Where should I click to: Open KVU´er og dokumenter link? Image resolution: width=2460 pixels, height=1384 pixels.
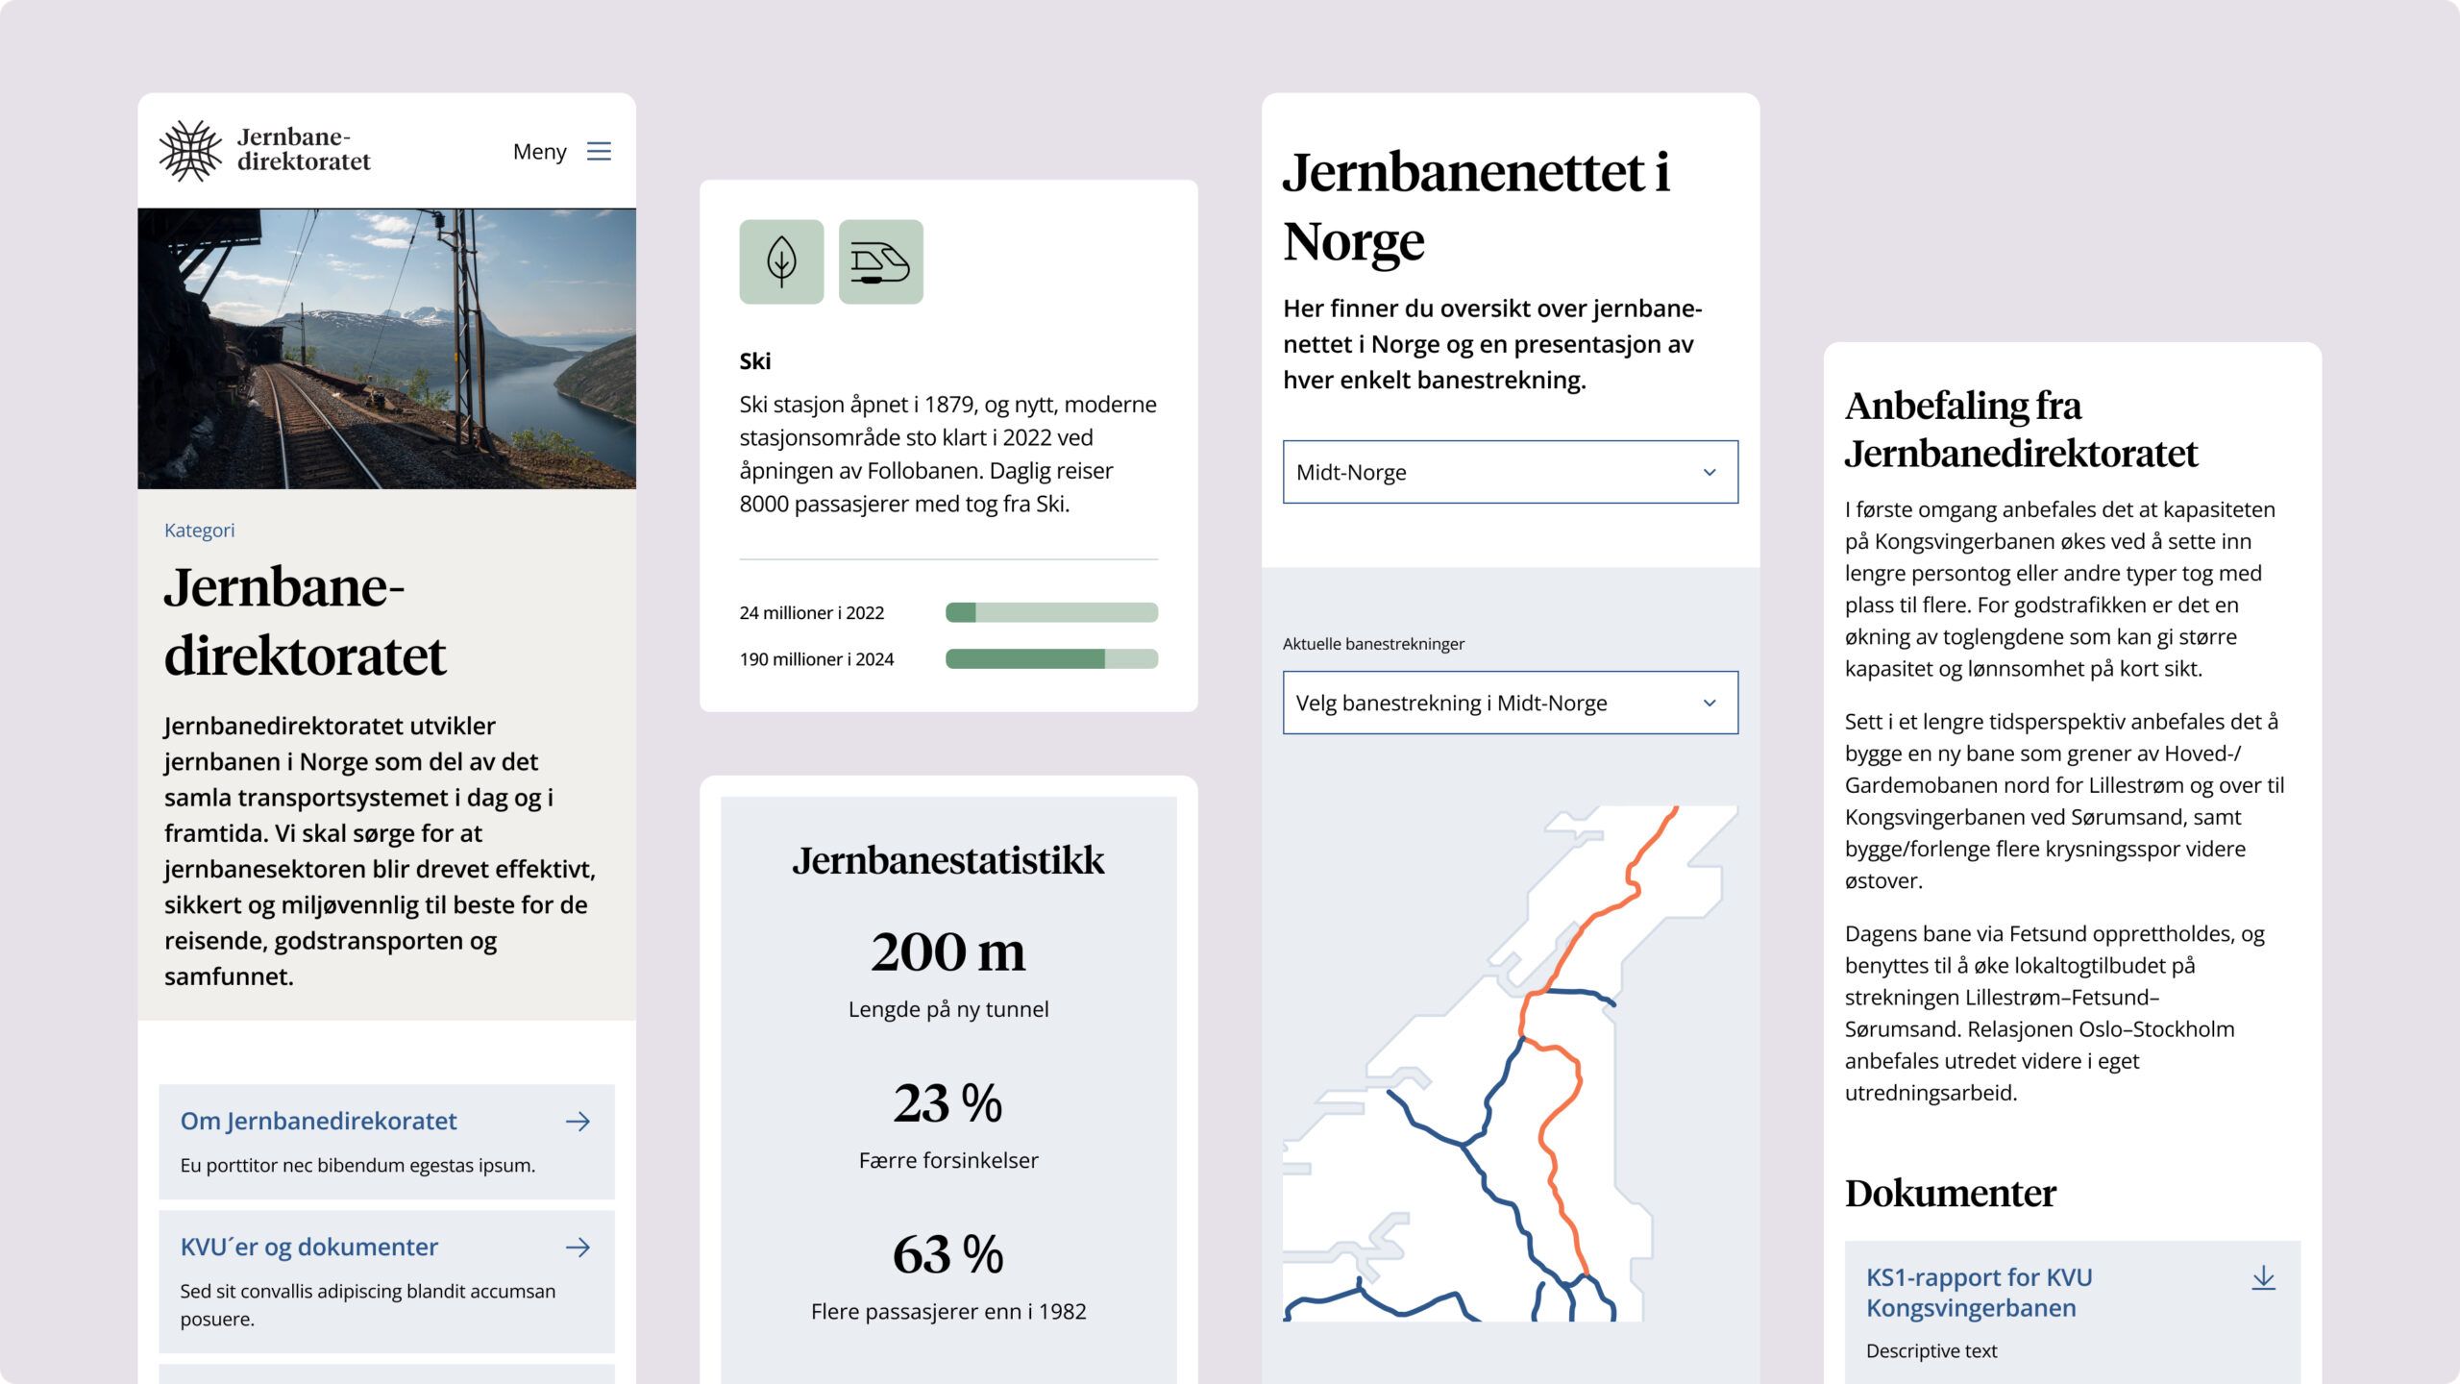[308, 1248]
